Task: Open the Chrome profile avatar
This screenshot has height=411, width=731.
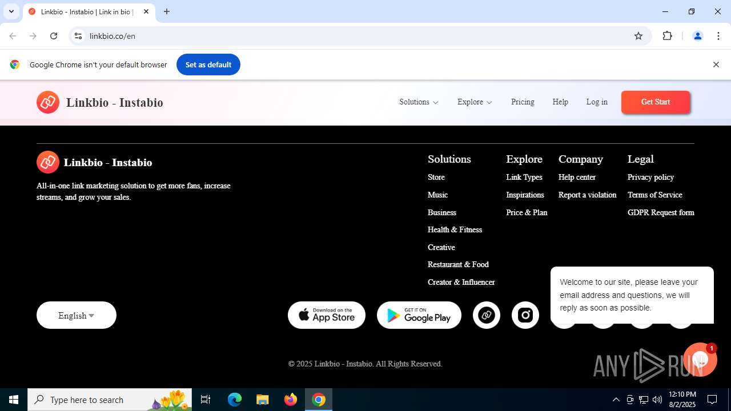Action: coord(697,36)
